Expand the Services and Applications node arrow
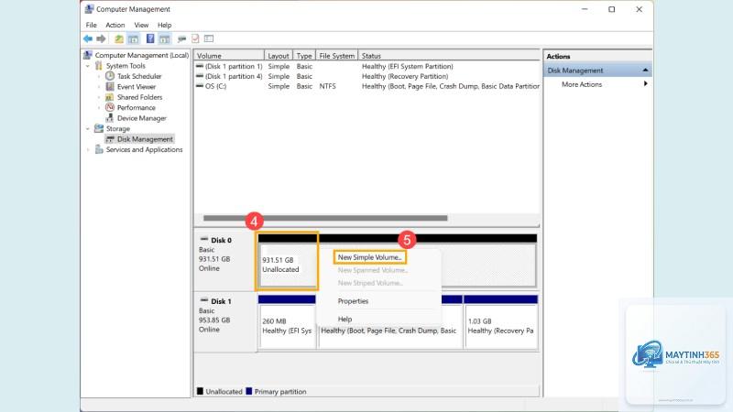 pyautogui.click(x=88, y=149)
